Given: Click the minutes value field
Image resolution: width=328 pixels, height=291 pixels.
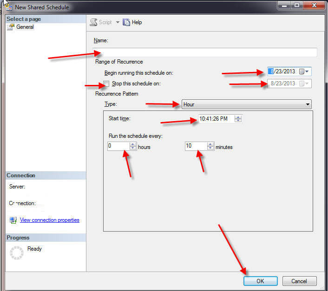Looking at the screenshot, I should (x=196, y=146).
